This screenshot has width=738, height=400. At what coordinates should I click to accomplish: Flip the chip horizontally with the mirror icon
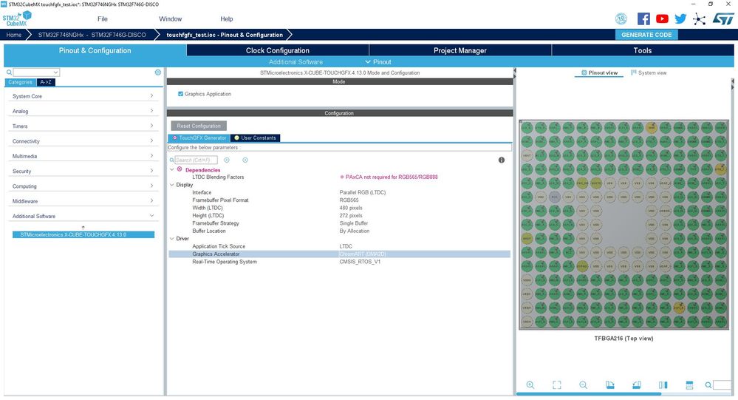(x=663, y=385)
